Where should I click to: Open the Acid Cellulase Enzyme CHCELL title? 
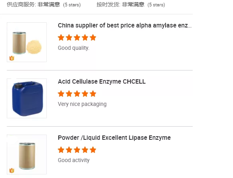(102, 82)
